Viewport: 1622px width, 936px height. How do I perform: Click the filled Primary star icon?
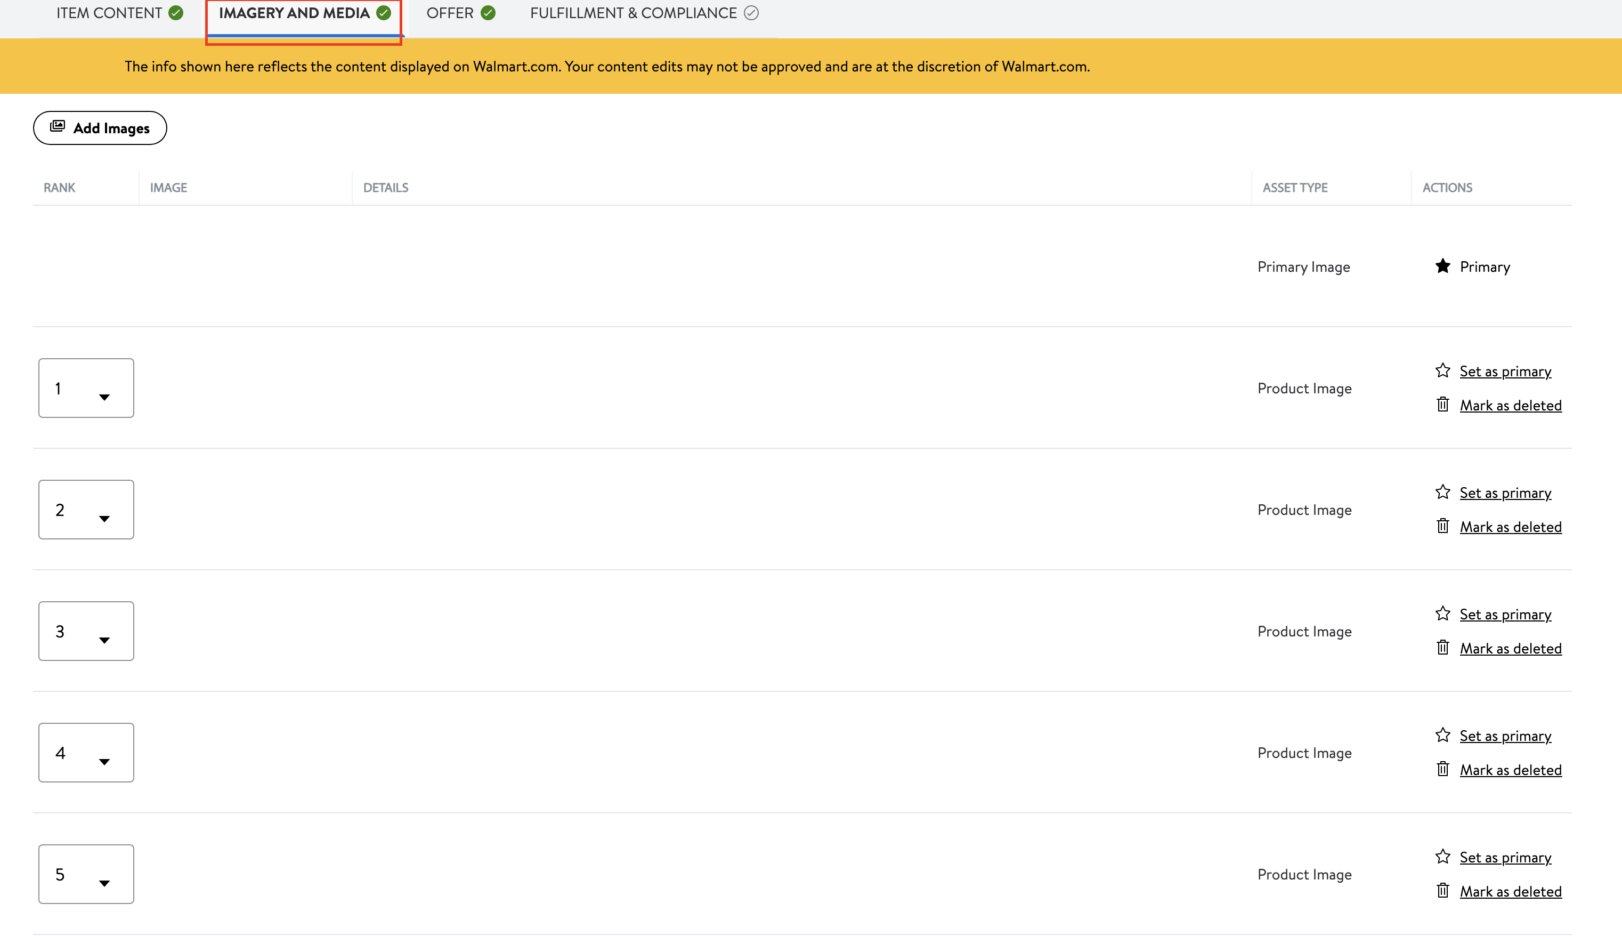coord(1443,266)
